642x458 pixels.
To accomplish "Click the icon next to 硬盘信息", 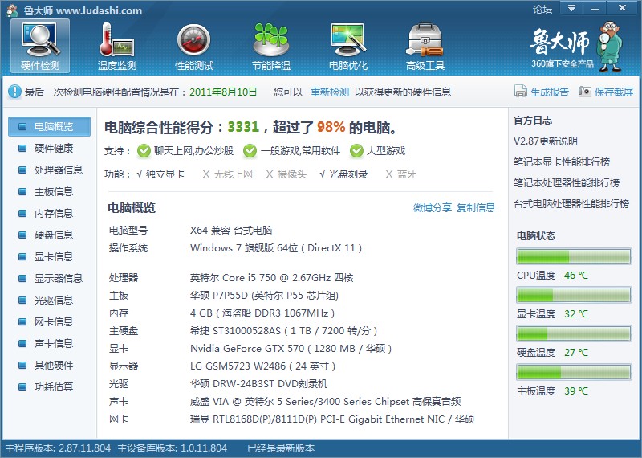I will [22, 235].
